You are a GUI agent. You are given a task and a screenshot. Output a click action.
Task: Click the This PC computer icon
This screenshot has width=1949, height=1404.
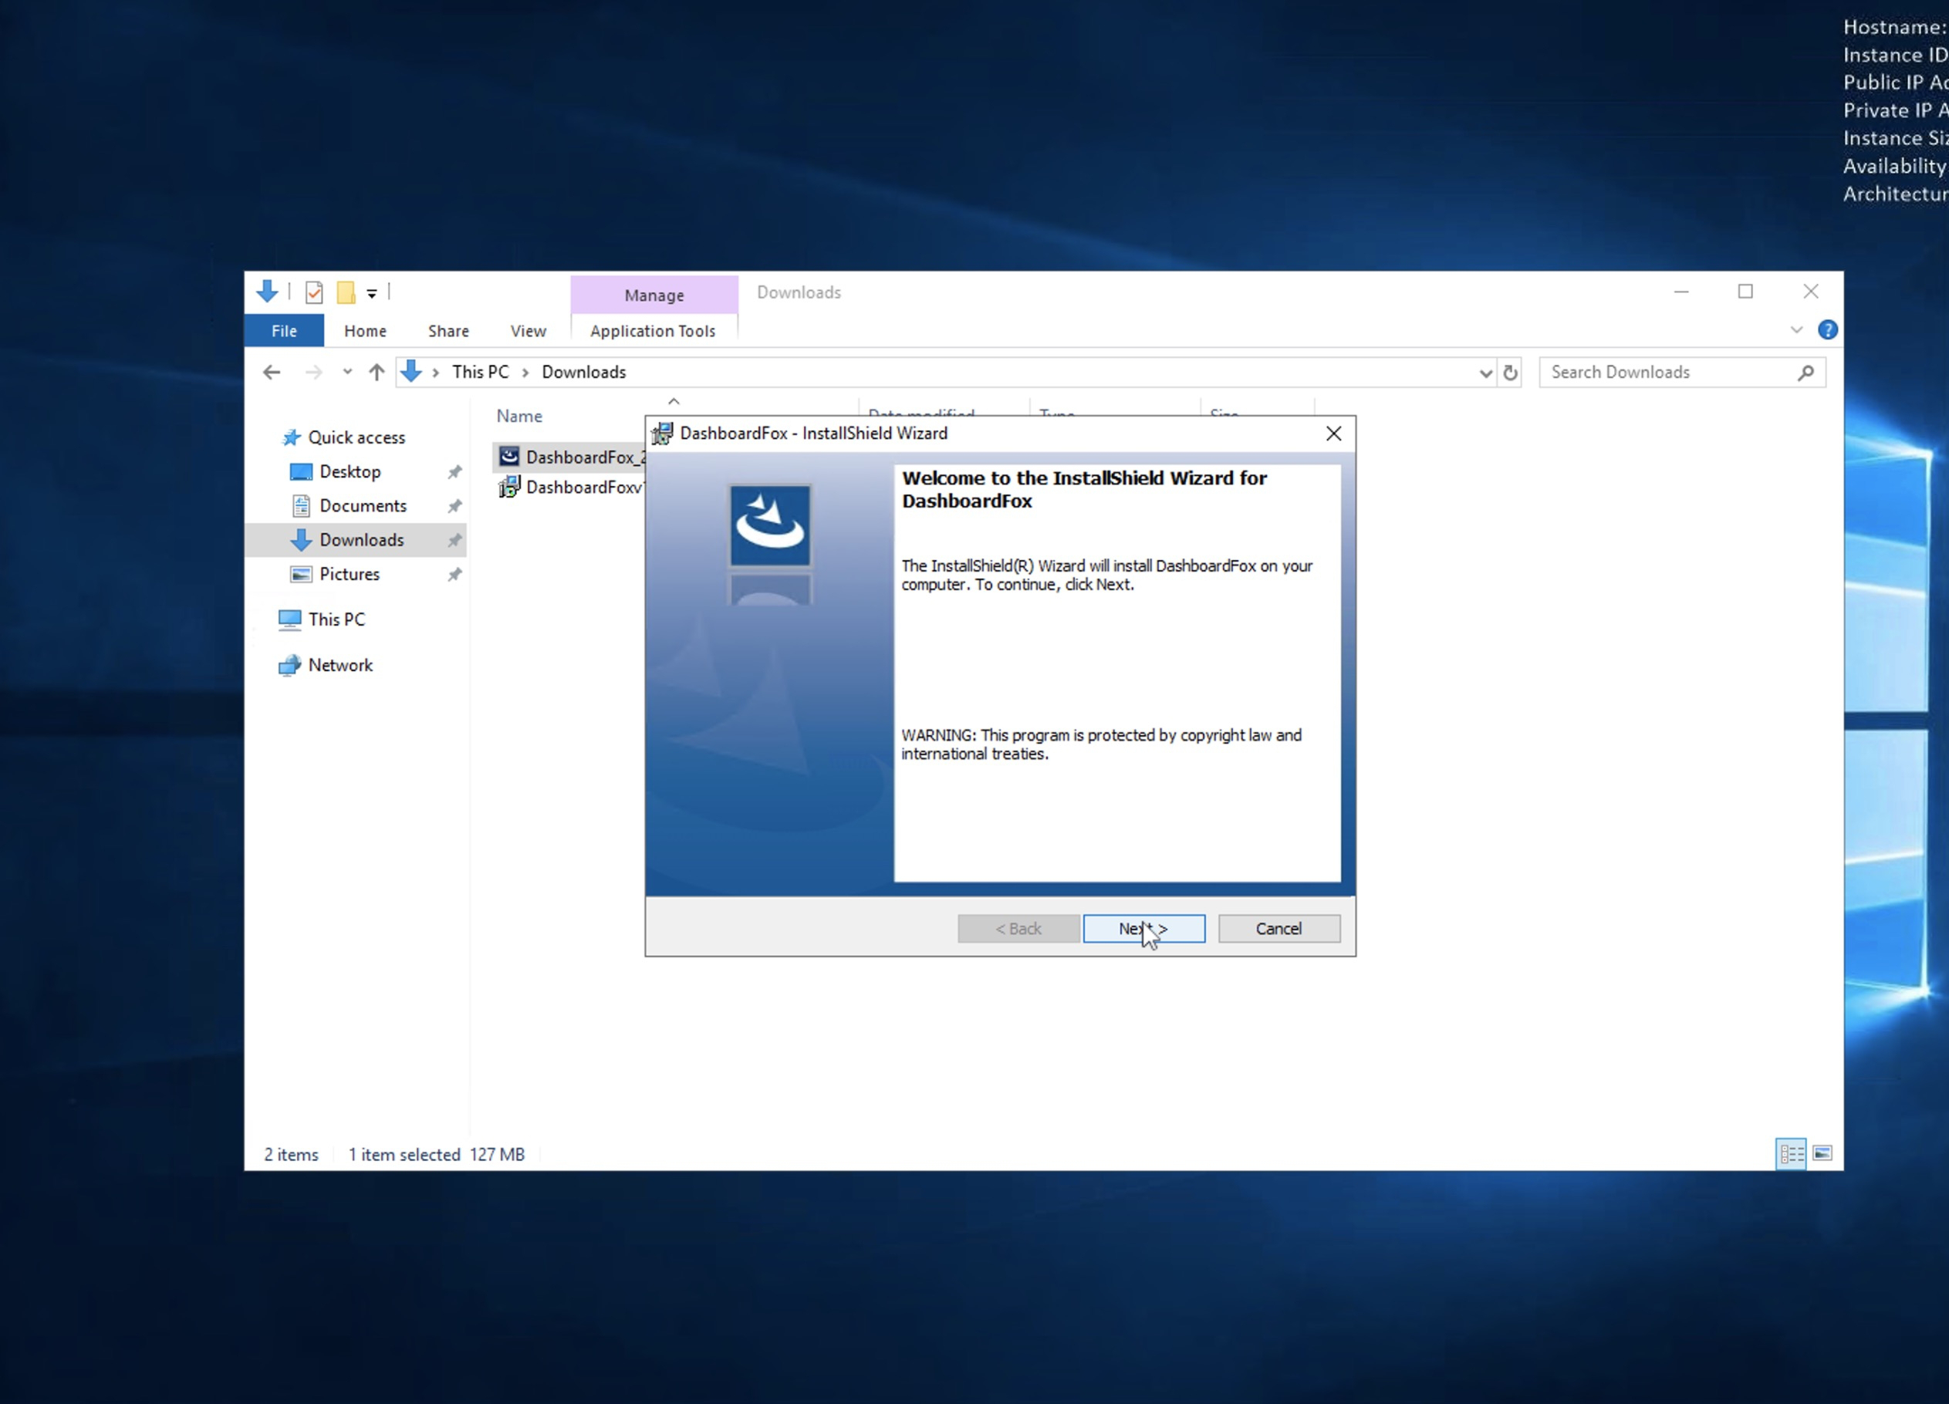[289, 619]
